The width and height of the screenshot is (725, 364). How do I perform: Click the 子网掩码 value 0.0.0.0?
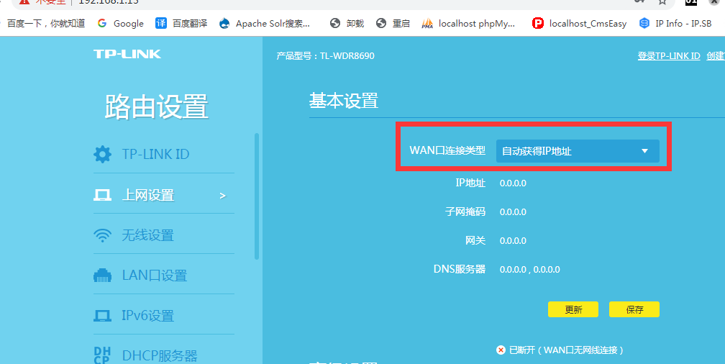click(x=513, y=211)
